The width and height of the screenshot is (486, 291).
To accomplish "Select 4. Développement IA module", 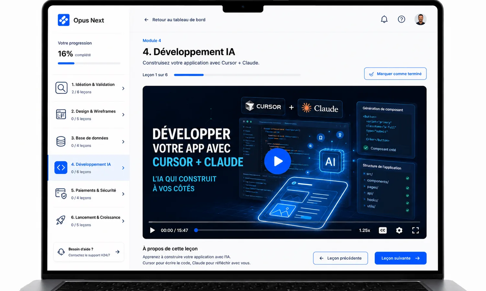I will click(x=89, y=167).
